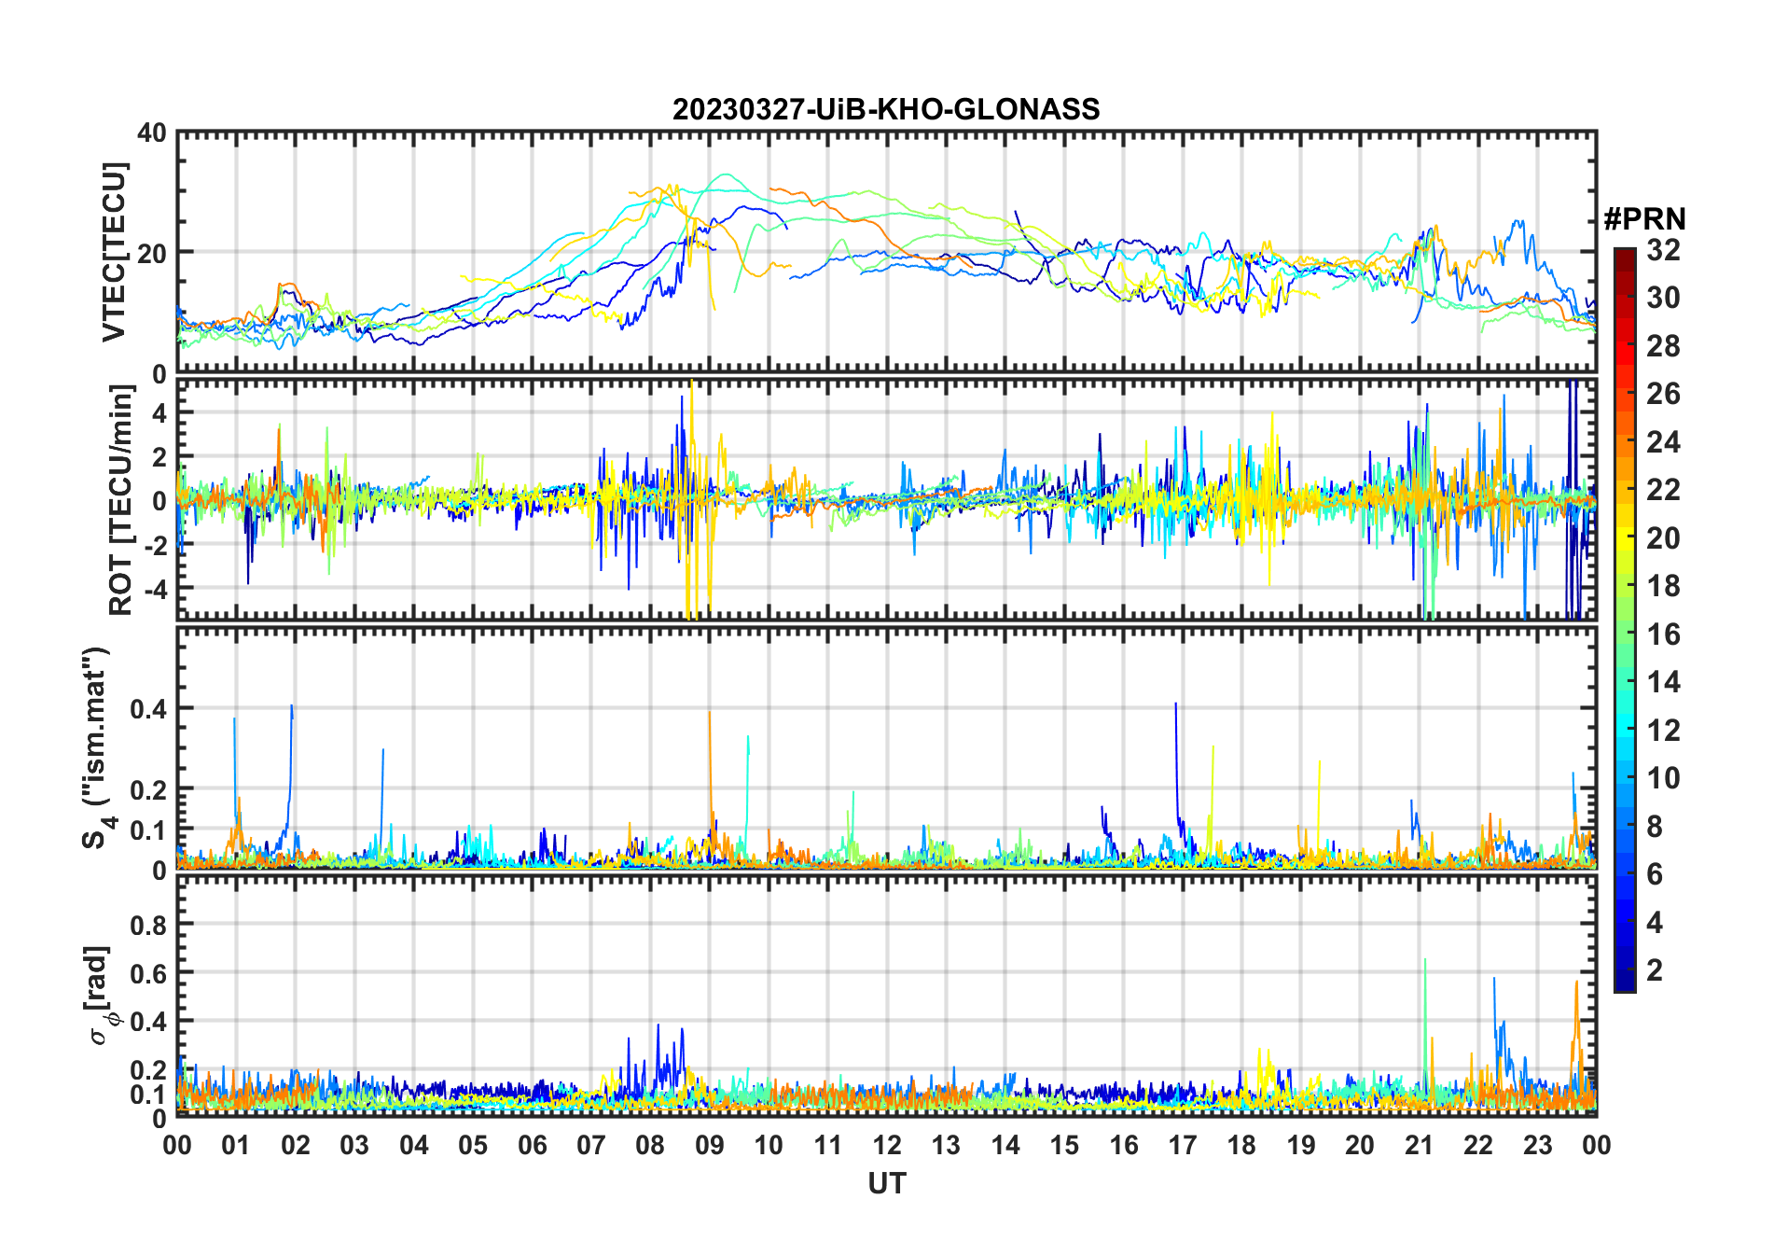Screen dimensions: 1774x1241
Task: Click x-axis tick label 10
Action: (769, 1146)
